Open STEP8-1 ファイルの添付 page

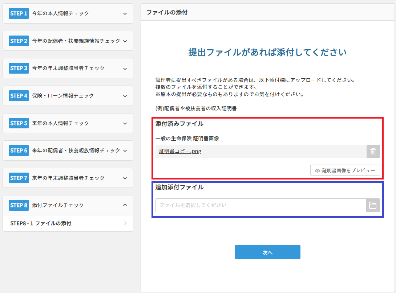pos(68,223)
